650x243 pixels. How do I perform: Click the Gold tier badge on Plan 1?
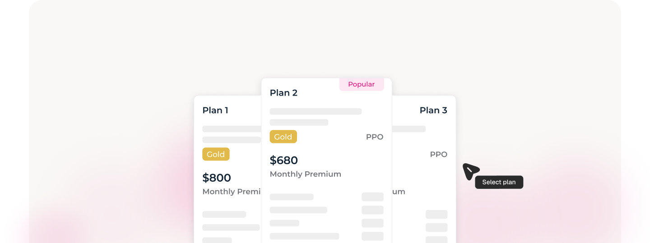tap(216, 154)
